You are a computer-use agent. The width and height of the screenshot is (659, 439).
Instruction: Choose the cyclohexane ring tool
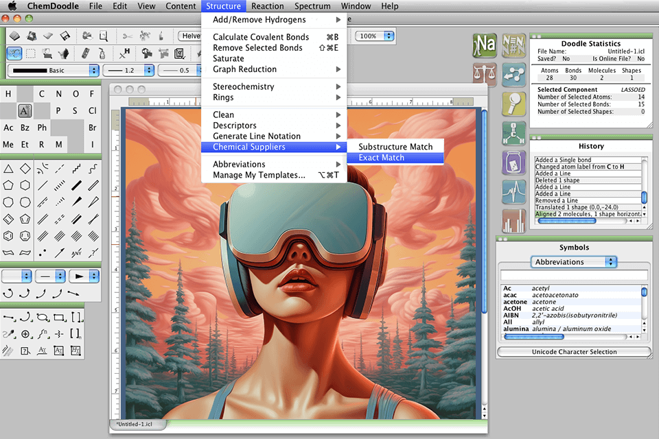pyautogui.click(x=25, y=185)
